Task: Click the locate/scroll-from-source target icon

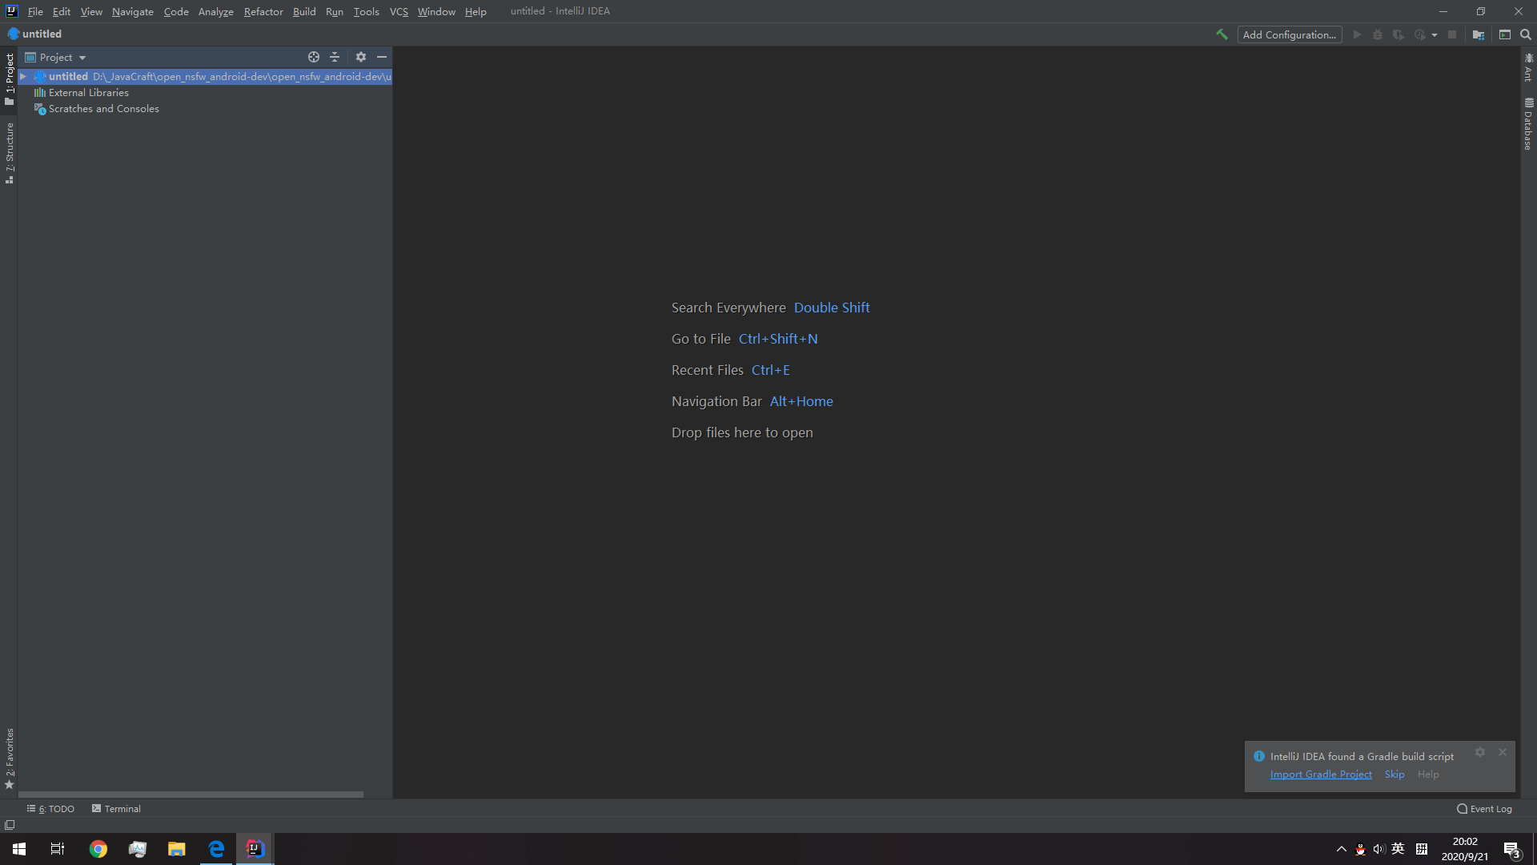Action: (x=314, y=57)
